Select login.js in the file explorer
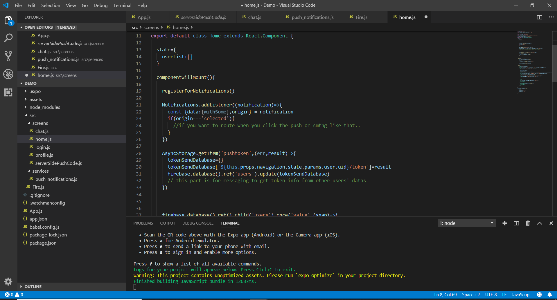 click(x=42, y=147)
